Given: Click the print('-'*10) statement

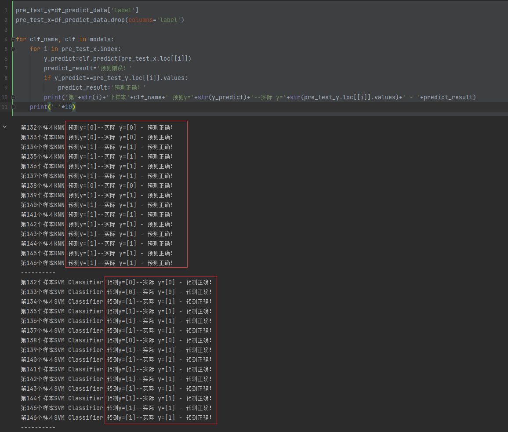Looking at the screenshot, I should click(x=53, y=107).
